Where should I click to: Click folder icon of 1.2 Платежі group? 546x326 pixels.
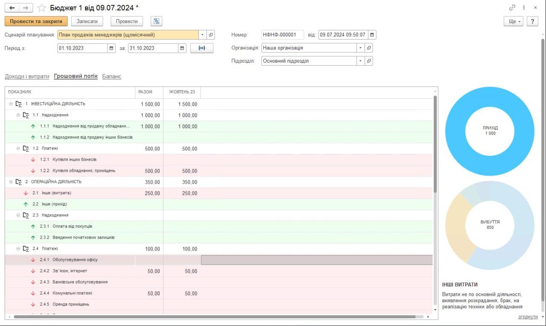coord(26,149)
